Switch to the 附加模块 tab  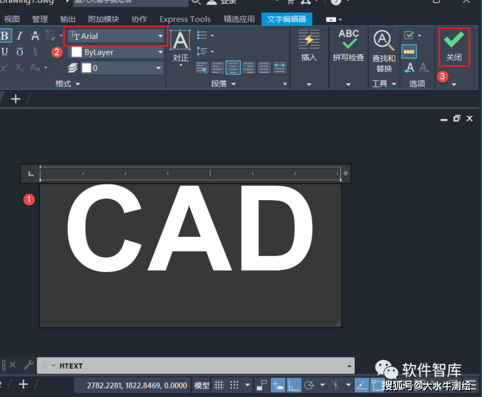(103, 19)
